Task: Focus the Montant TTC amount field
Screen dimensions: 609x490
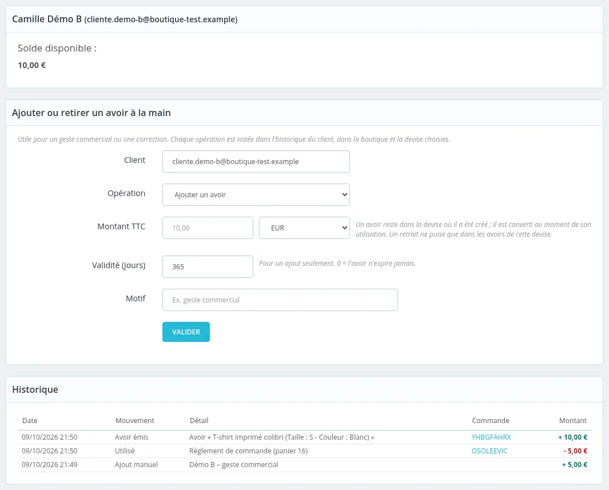Action: [x=208, y=228]
